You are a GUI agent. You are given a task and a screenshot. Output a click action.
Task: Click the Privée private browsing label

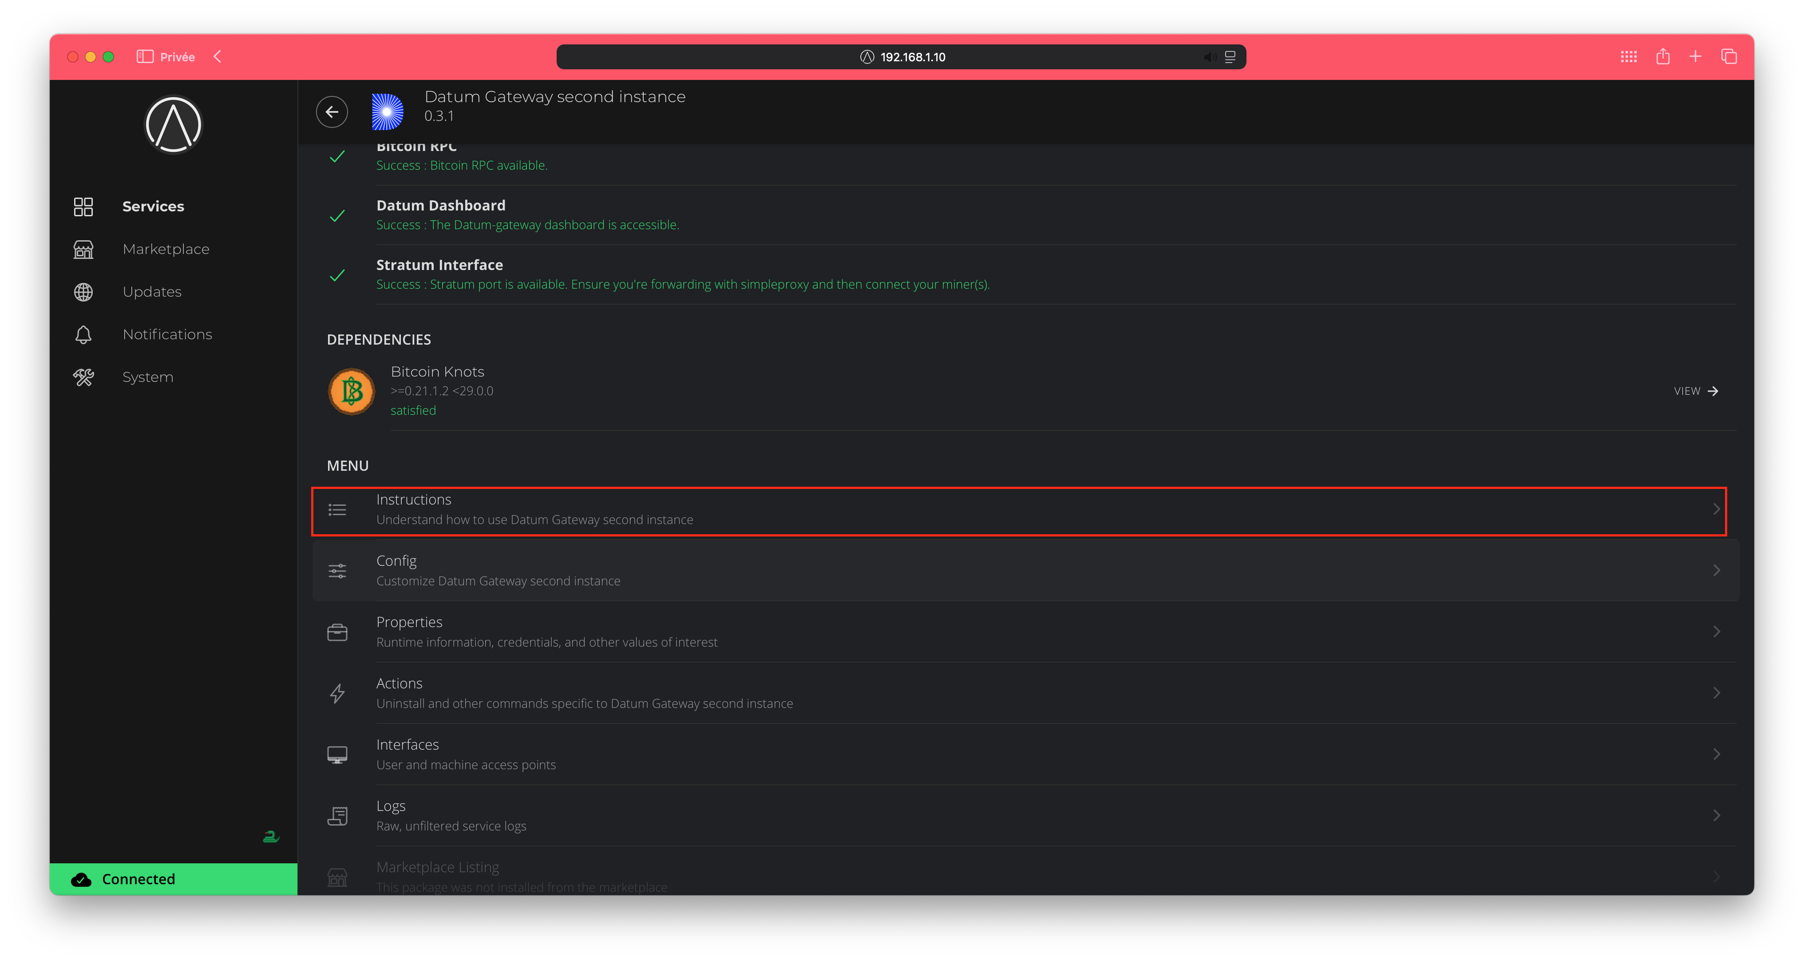coord(177,57)
